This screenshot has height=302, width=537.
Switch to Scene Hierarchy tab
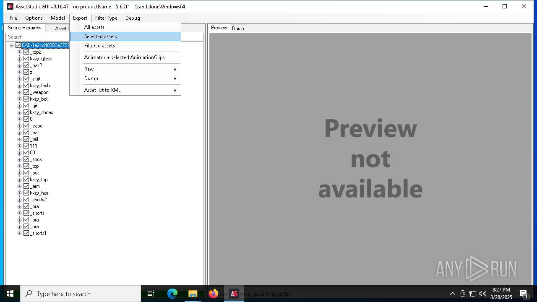25,28
